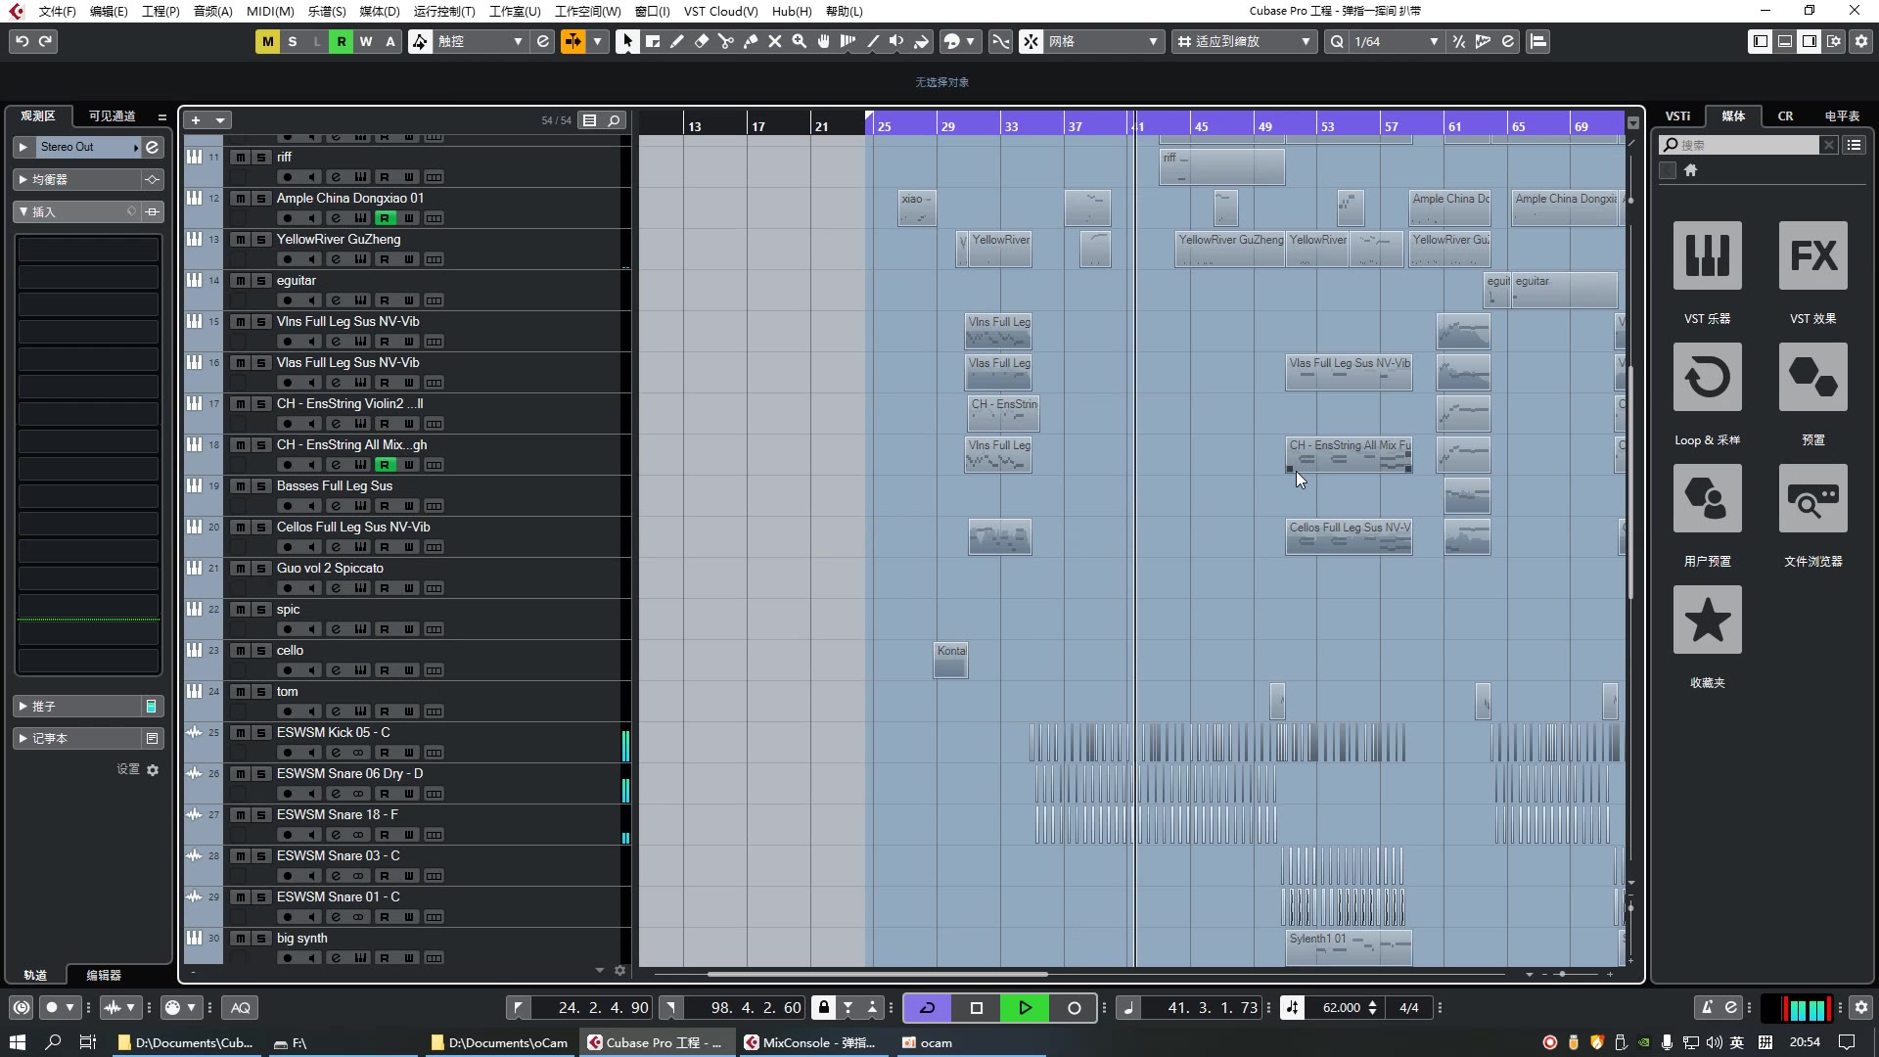The width and height of the screenshot is (1879, 1057).
Task: Select the Zoom magnifier tool
Action: (x=800, y=41)
